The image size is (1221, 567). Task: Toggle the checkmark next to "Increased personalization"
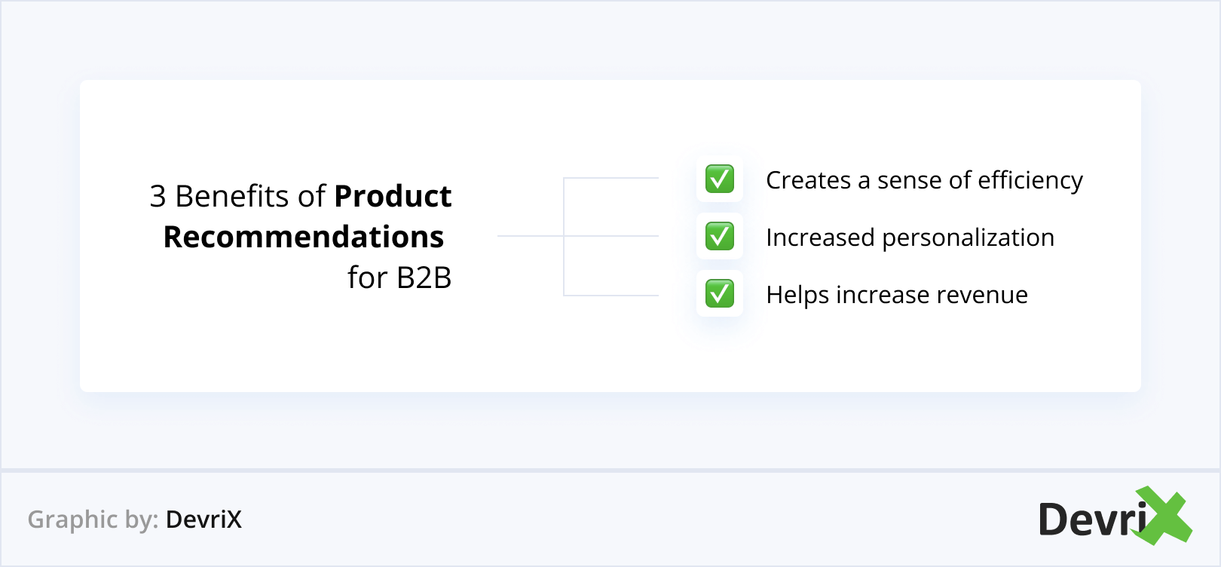pos(720,237)
